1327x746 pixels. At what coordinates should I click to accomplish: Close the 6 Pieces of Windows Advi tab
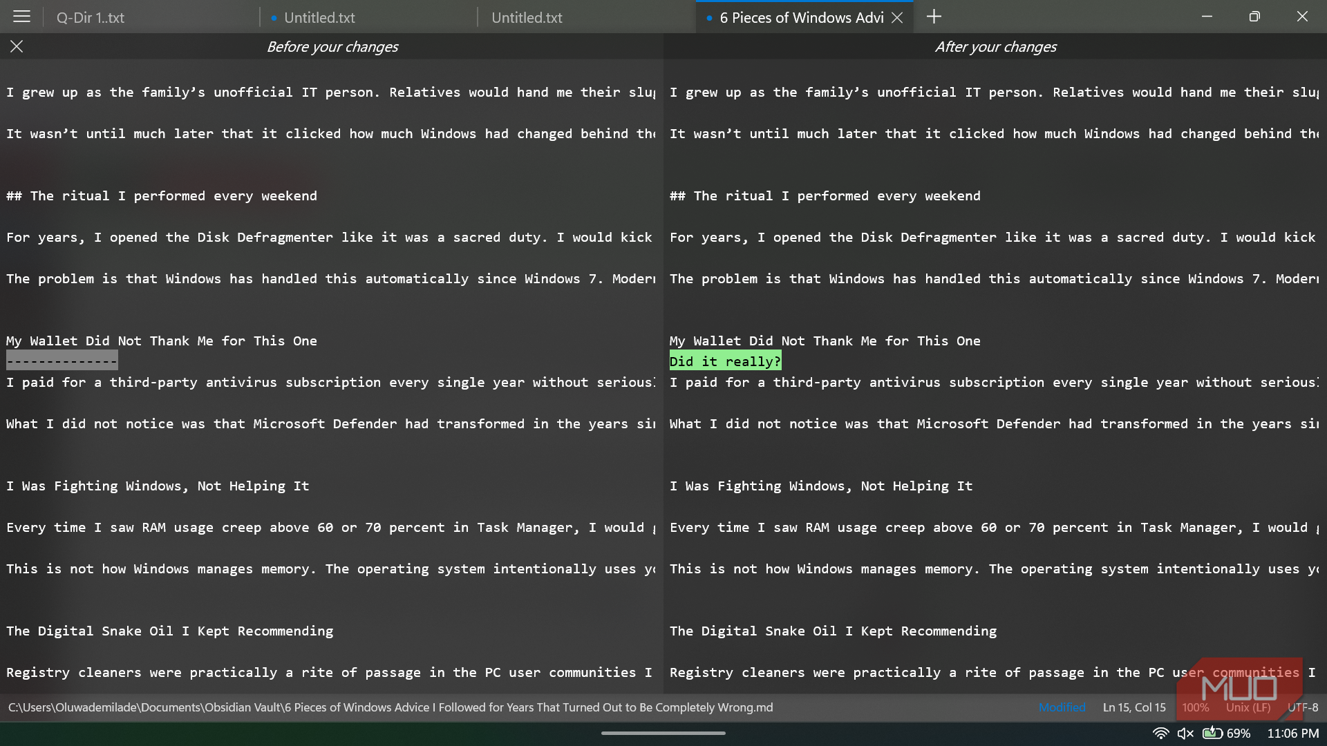pos(897,18)
